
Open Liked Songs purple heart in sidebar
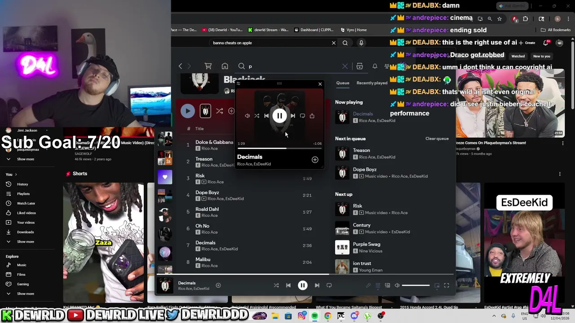coord(165,177)
